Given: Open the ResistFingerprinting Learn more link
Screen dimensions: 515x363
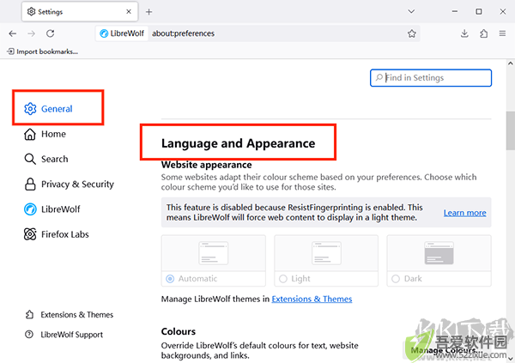Looking at the screenshot, I should pyautogui.click(x=464, y=213).
